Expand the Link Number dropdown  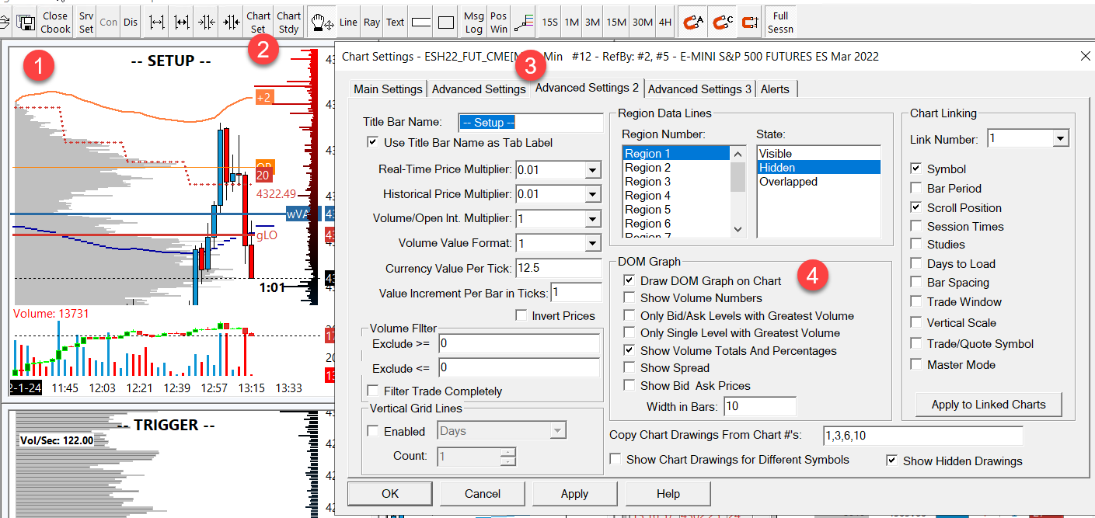[x=1060, y=139]
